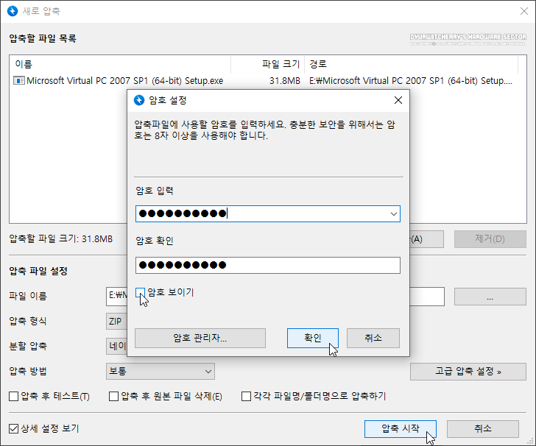Enable the 암호 보이기 checkbox
536x446 pixels.
(140, 292)
